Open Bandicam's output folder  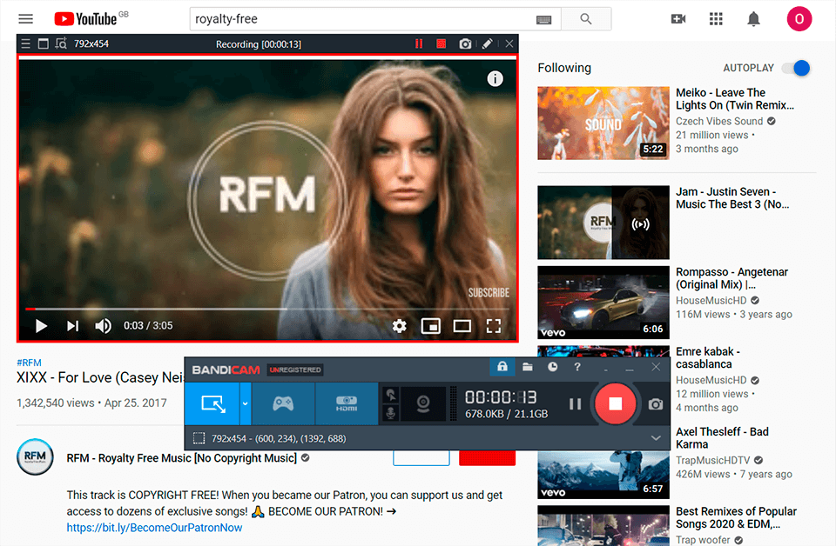tap(528, 367)
